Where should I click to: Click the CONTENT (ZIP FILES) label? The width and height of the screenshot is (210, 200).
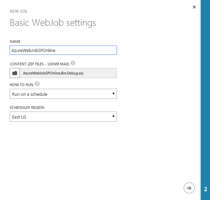click(39, 64)
